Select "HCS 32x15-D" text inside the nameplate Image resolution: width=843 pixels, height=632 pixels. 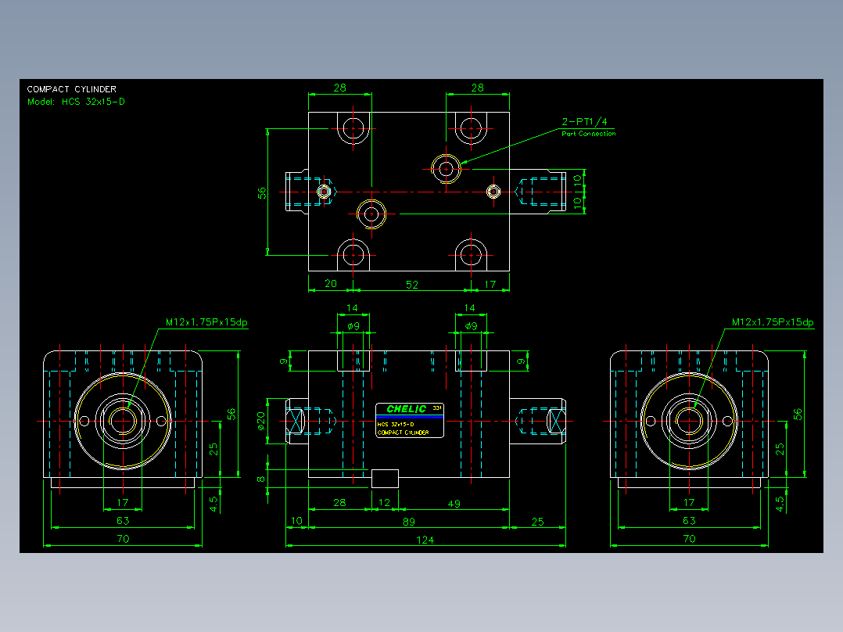click(x=396, y=425)
